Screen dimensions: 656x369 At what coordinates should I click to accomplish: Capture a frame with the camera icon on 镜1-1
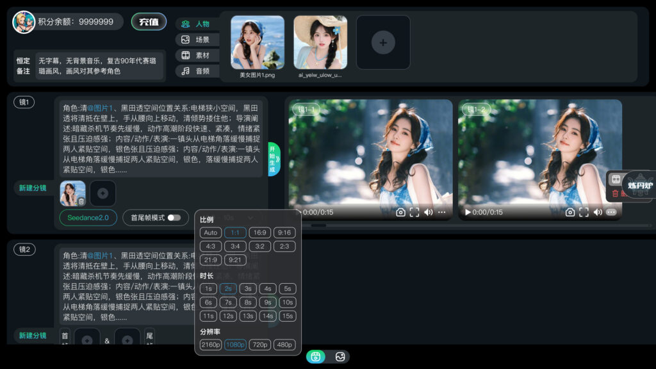tap(400, 212)
